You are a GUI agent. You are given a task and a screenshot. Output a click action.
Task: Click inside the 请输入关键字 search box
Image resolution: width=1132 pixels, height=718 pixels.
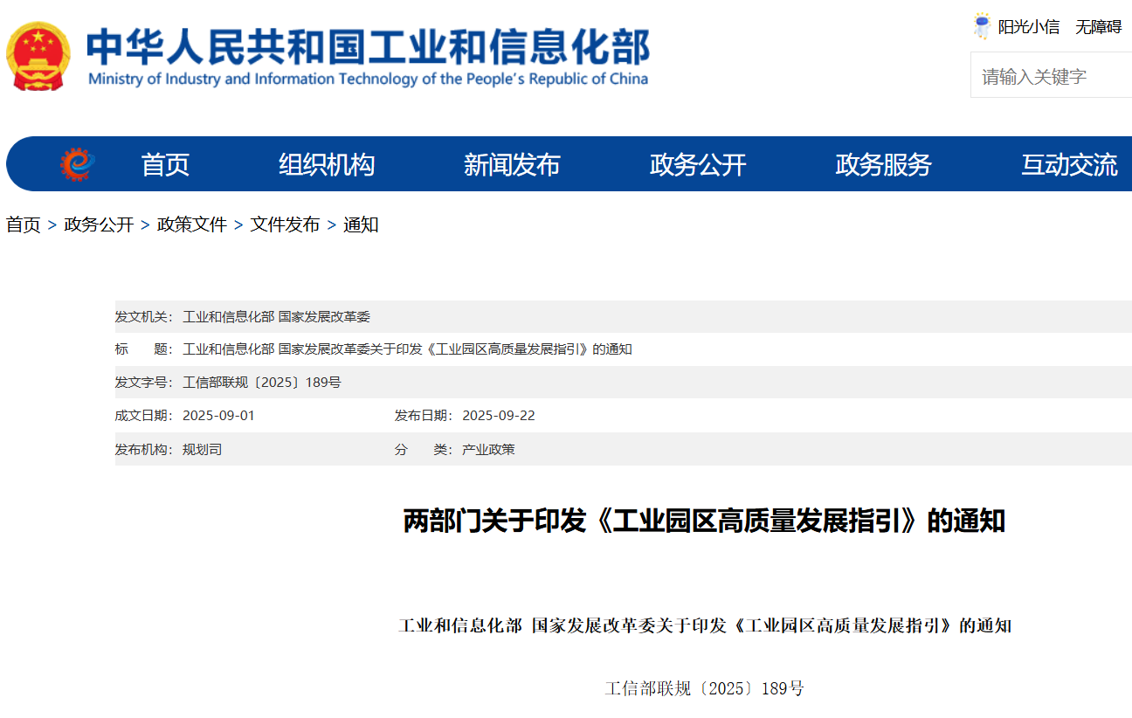pos(1048,75)
